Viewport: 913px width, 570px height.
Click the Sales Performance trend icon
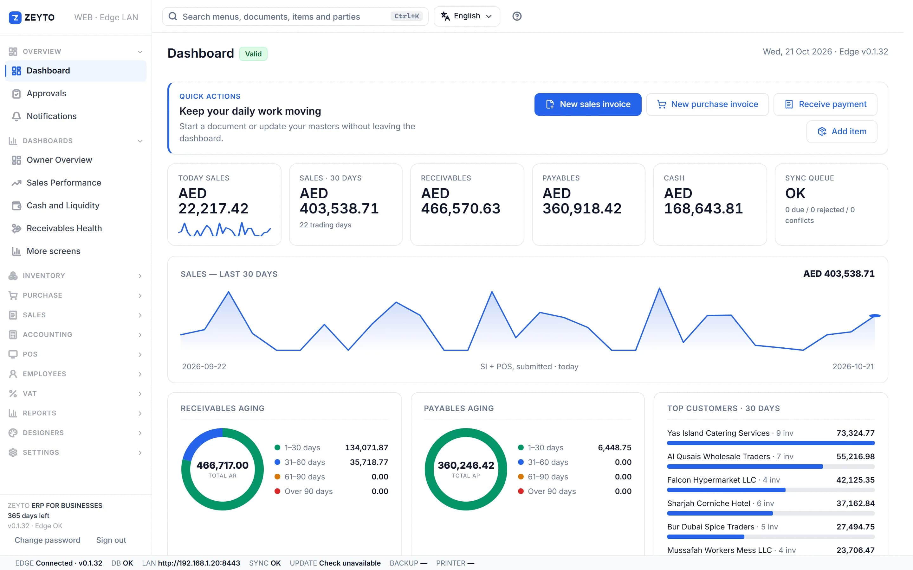click(x=16, y=183)
